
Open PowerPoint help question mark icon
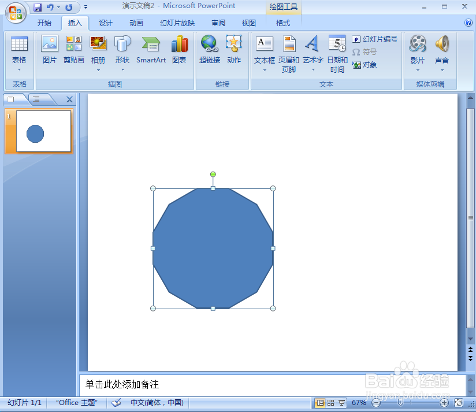[x=468, y=23]
